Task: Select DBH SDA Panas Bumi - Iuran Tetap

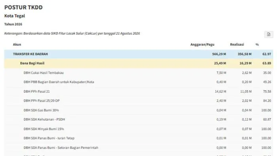Action: coord(138,138)
